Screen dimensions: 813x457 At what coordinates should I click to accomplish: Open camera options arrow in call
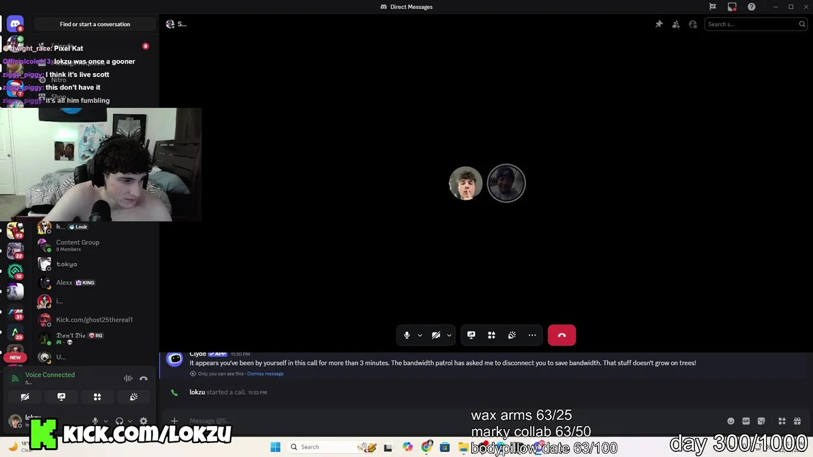click(449, 335)
